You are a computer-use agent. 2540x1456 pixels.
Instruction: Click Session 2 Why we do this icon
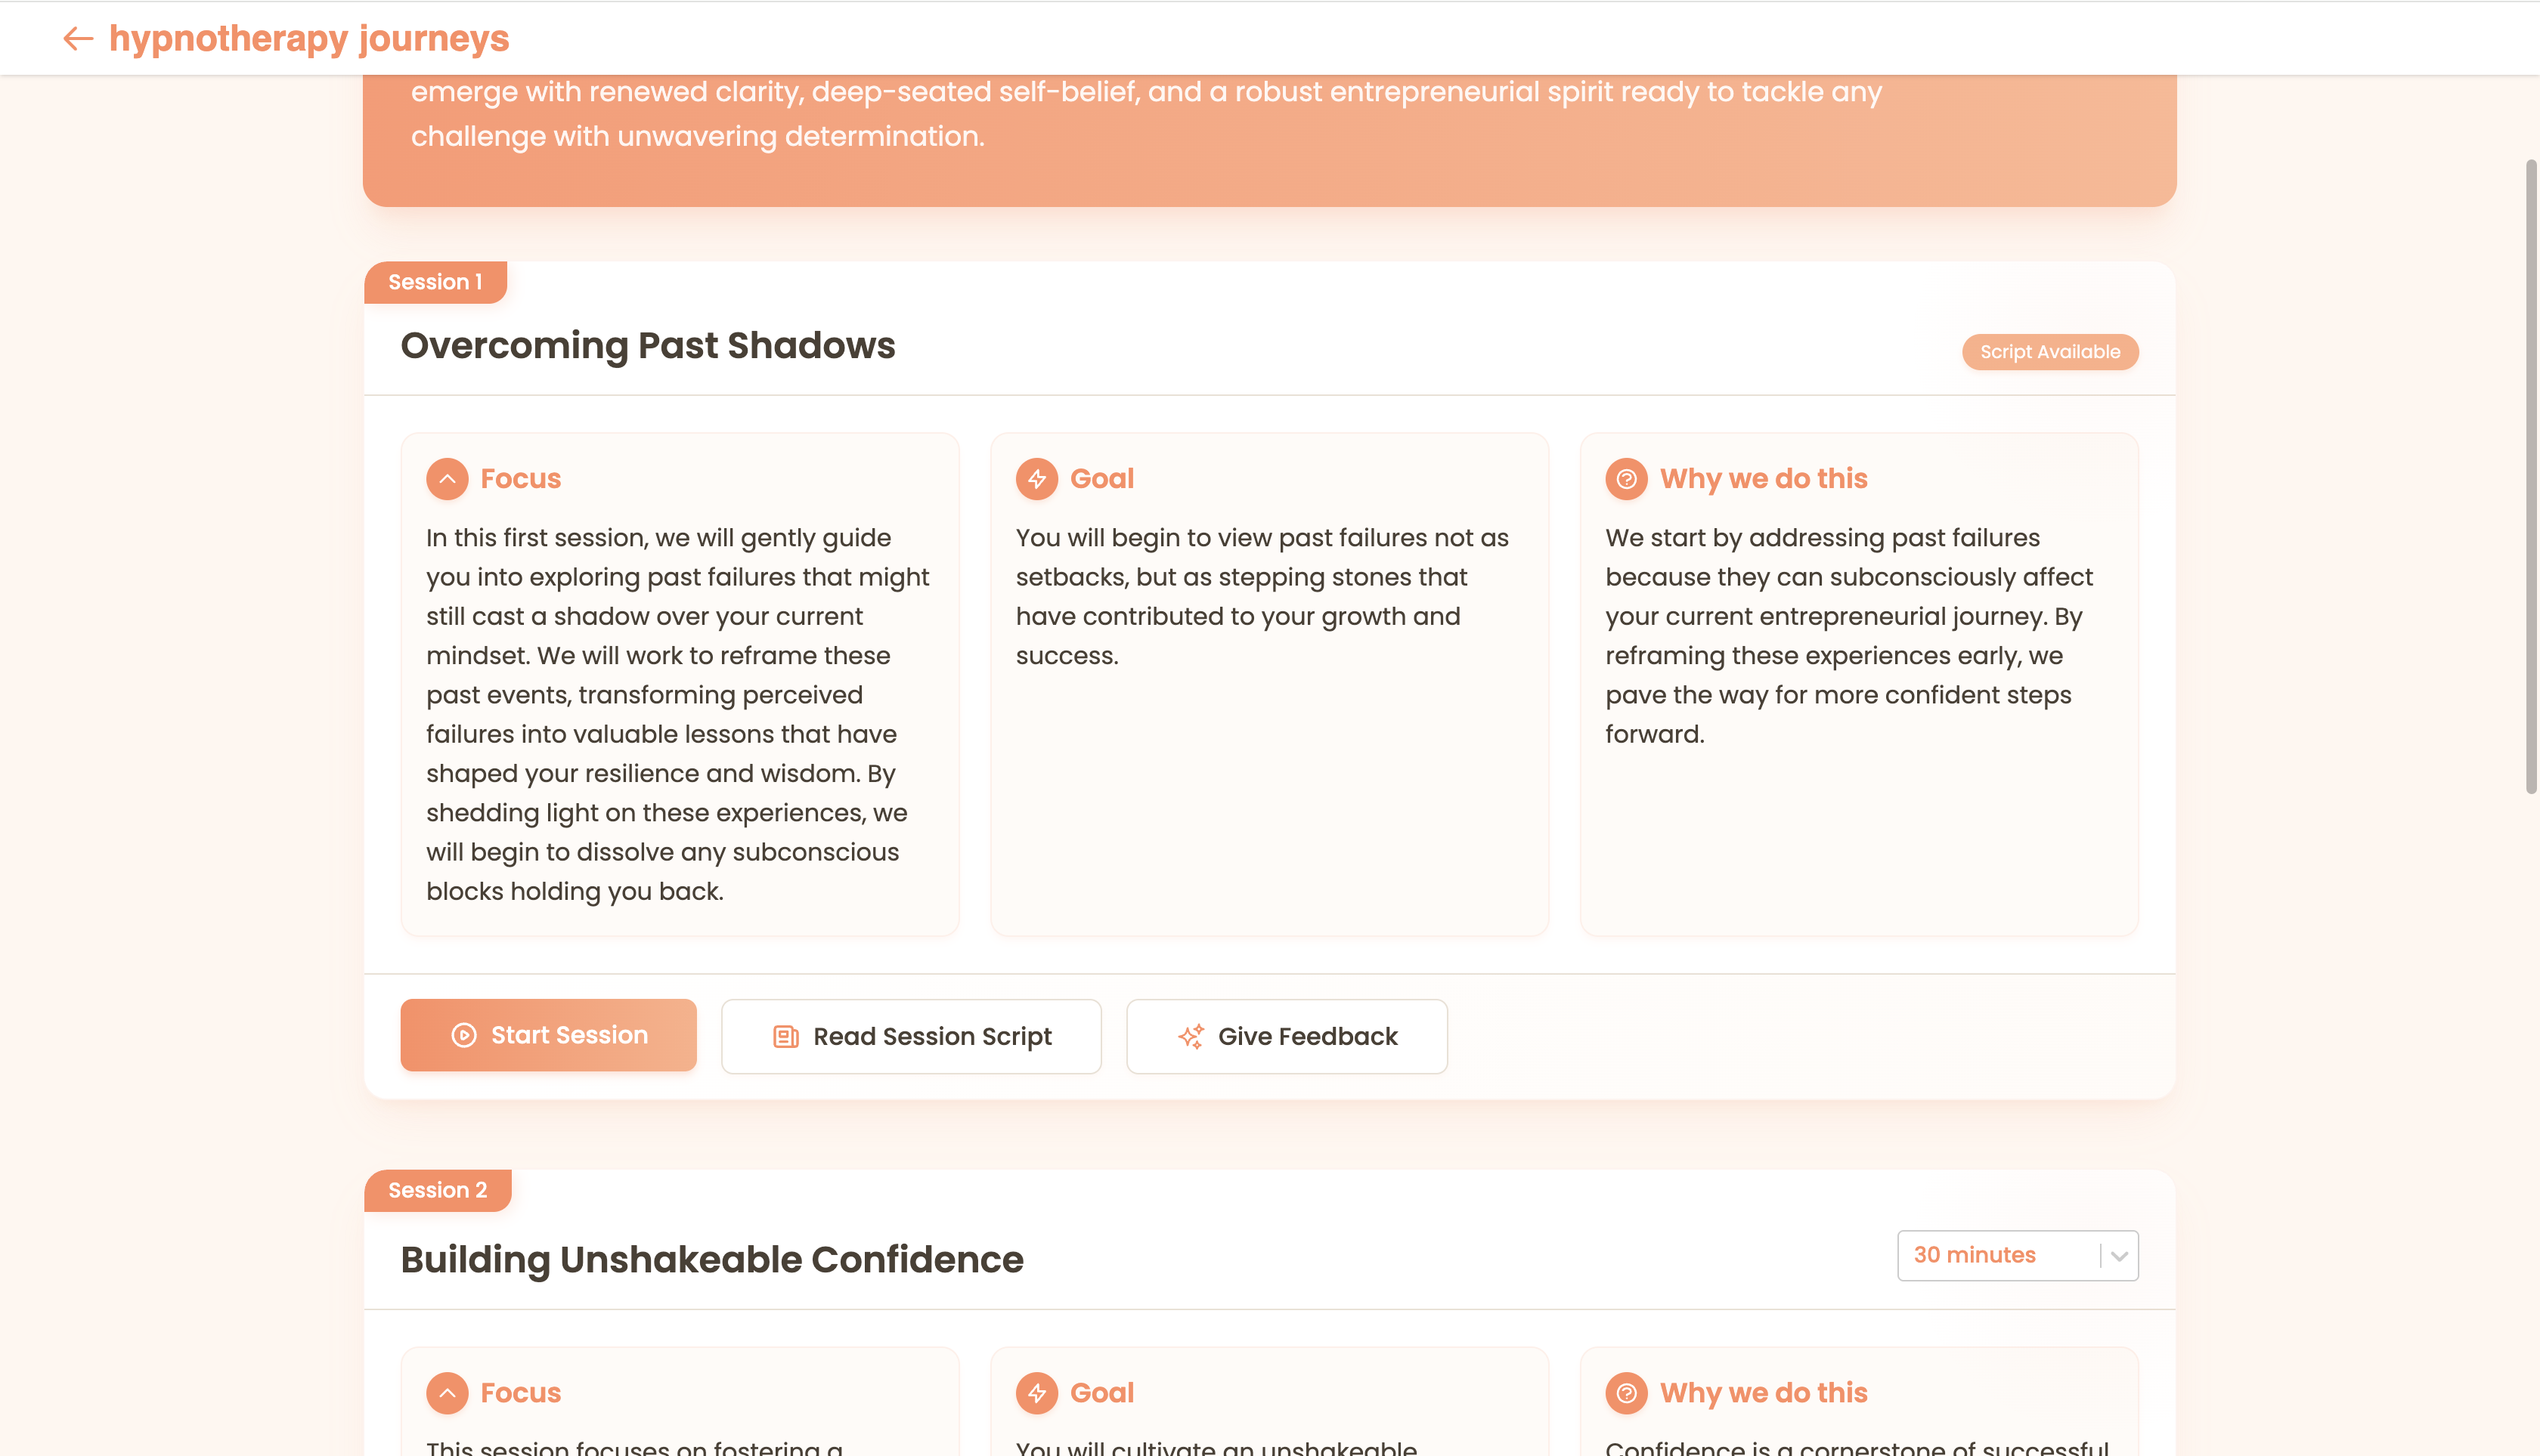click(x=1625, y=1393)
